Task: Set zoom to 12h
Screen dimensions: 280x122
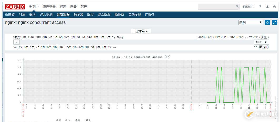Action: pyautogui.click(x=67, y=37)
